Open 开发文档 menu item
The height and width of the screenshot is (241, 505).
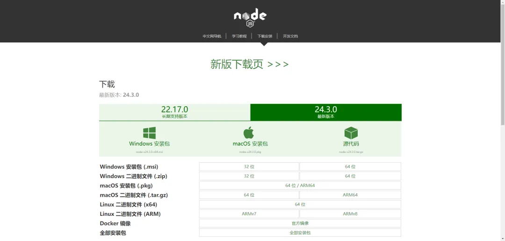(290, 36)
